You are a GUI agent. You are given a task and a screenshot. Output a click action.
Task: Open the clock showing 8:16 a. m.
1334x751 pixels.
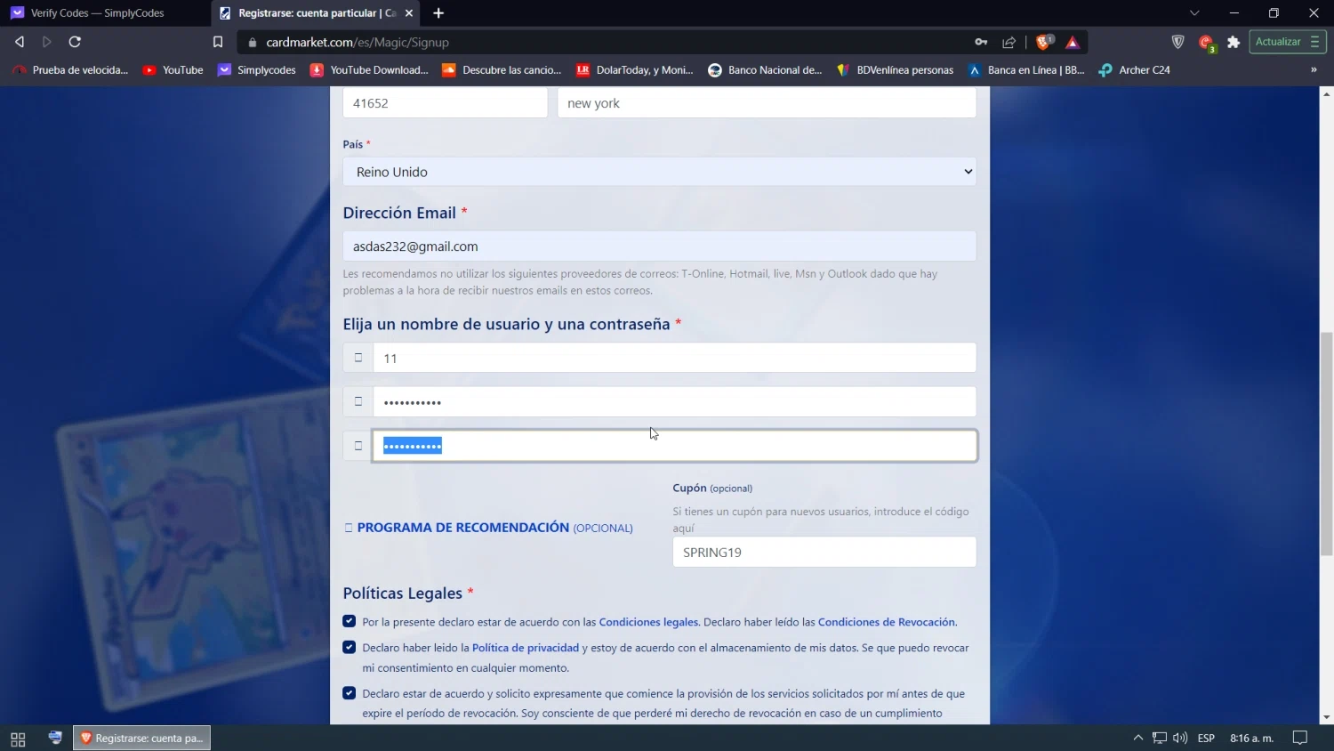[x=1252, y=738]
